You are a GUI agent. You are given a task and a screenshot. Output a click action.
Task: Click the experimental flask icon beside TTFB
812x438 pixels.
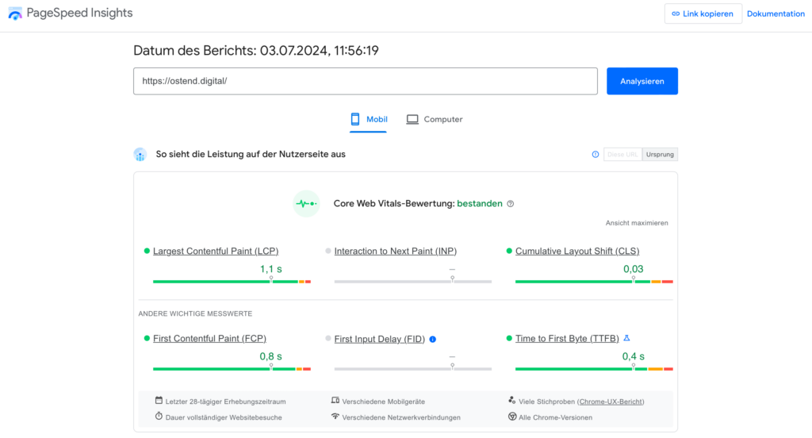(626, 338)
